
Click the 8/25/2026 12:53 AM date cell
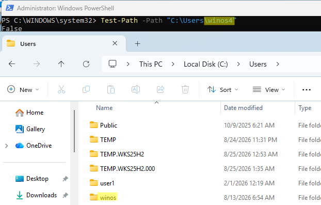pos(251,154)
